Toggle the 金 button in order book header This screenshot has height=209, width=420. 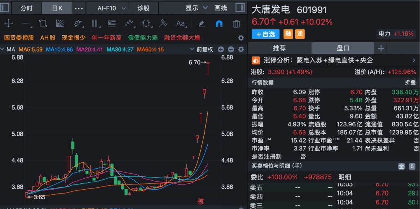tap(401, 167)
